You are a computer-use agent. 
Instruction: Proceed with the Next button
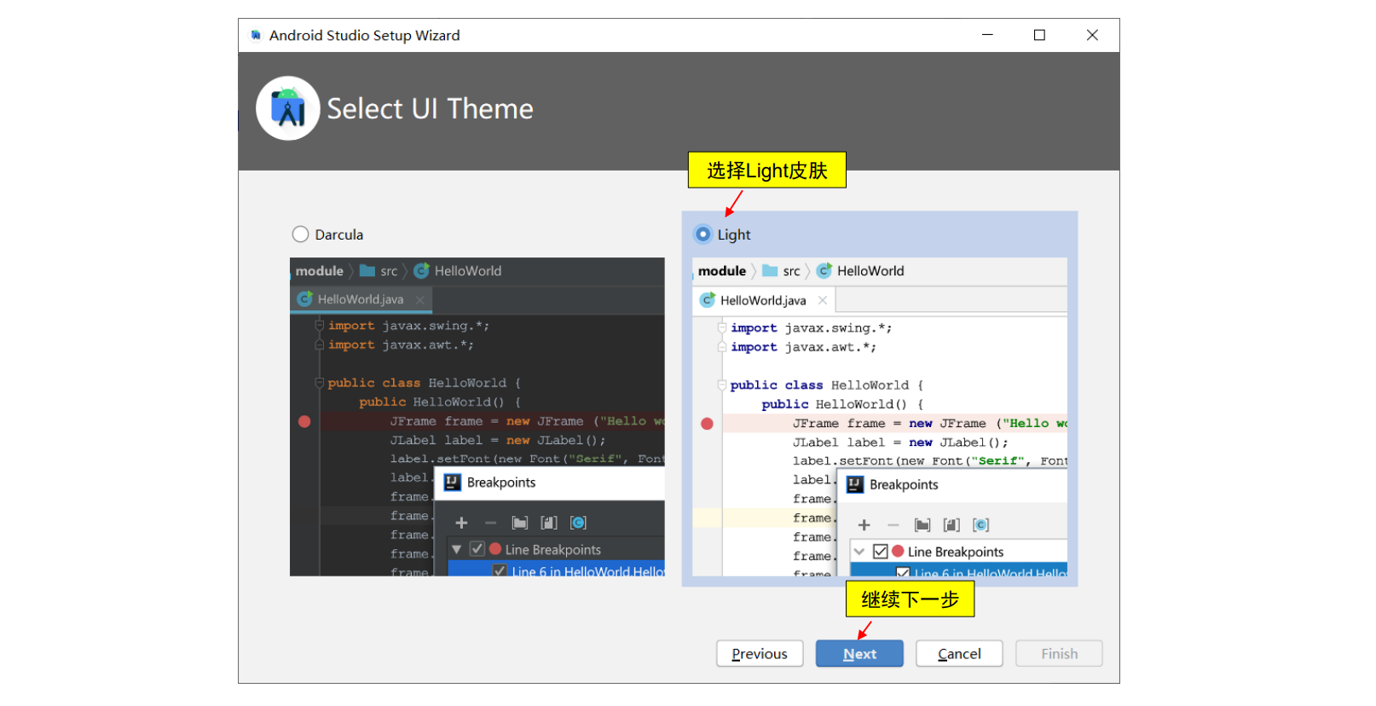859,654
